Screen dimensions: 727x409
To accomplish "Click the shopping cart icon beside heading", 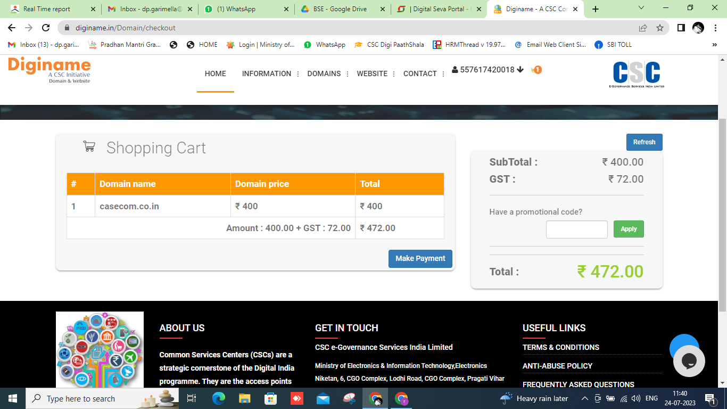I will point(89,146).
